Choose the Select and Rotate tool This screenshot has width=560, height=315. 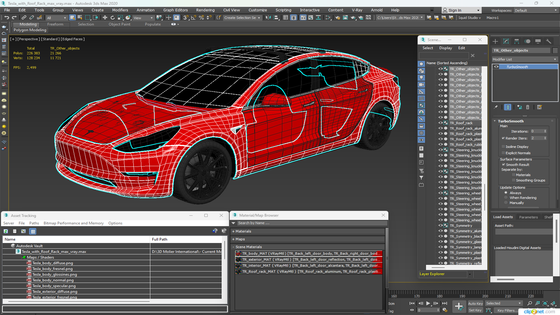113,18
